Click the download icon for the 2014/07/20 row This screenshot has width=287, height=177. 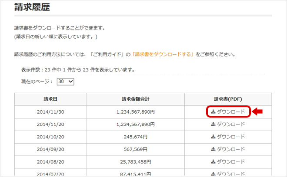213,174
